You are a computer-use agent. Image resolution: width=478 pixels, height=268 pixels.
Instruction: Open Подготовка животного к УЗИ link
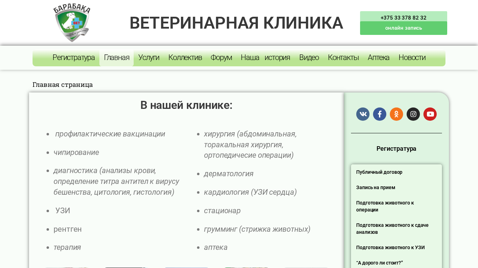tap(391, 247)
